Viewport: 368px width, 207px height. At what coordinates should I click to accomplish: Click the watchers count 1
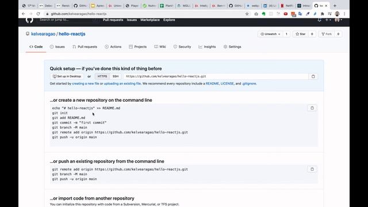[x=286, y=34]
